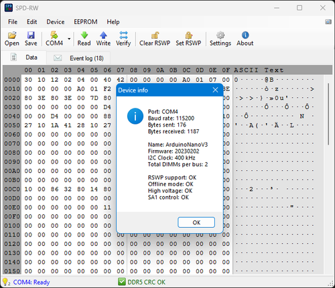Click the Verify toolbar icon
This screenshot has width=335, height=288.
pos(123,35)
